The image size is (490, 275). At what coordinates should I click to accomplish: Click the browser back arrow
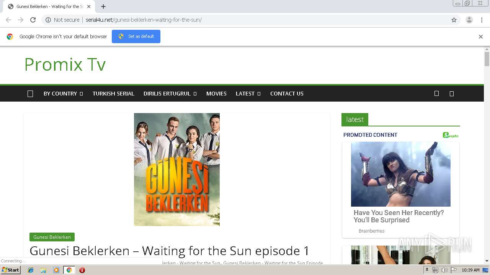point(8,20)
